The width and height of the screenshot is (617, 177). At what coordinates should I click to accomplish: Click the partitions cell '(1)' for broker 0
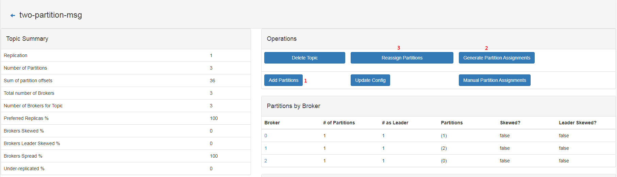(444, 136)
